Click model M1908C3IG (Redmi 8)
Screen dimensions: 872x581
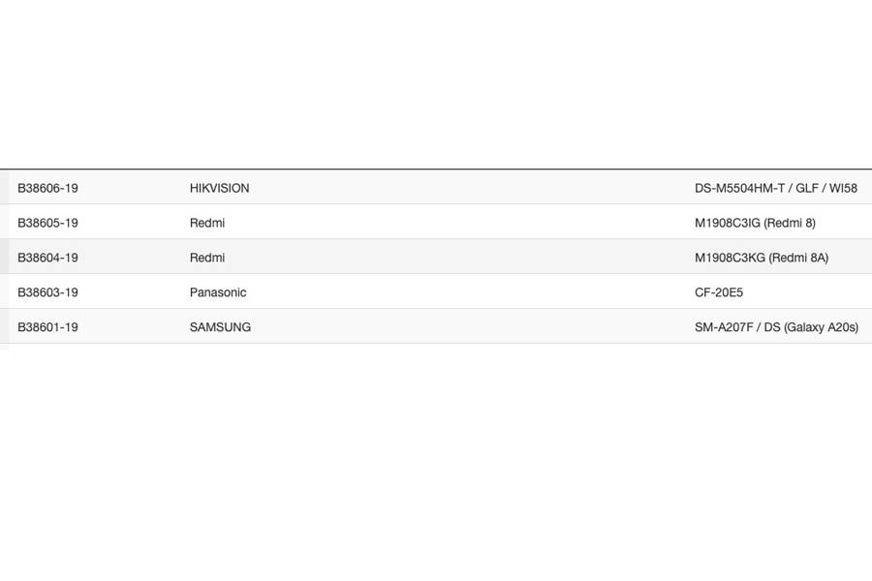click(x=755, y=223)
